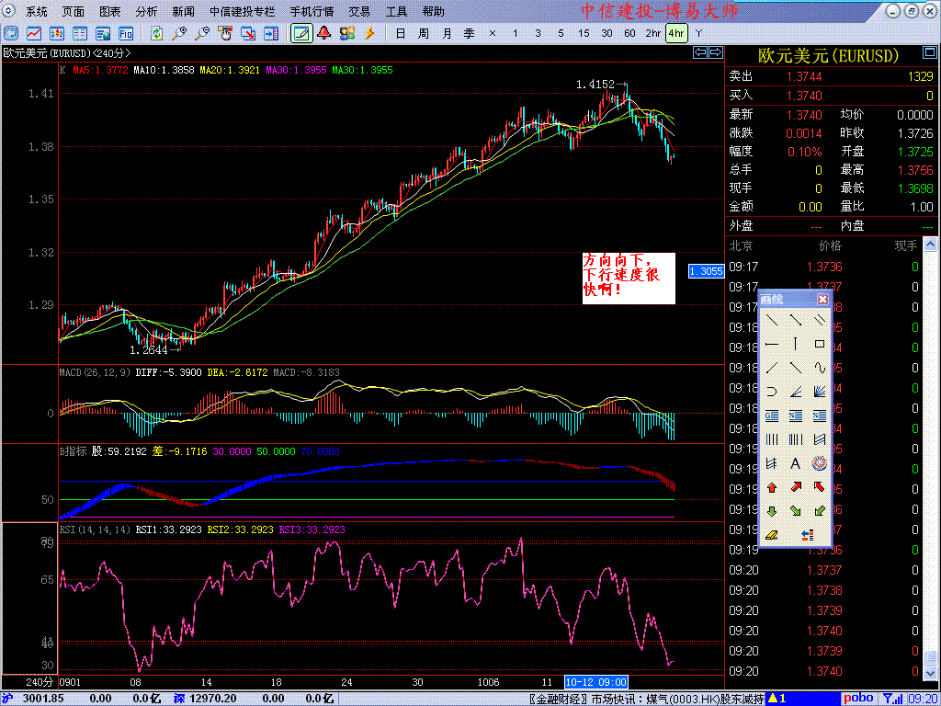Click the left arrow above the chart
This screenshot has height=706, width=941.
point(700,52)
